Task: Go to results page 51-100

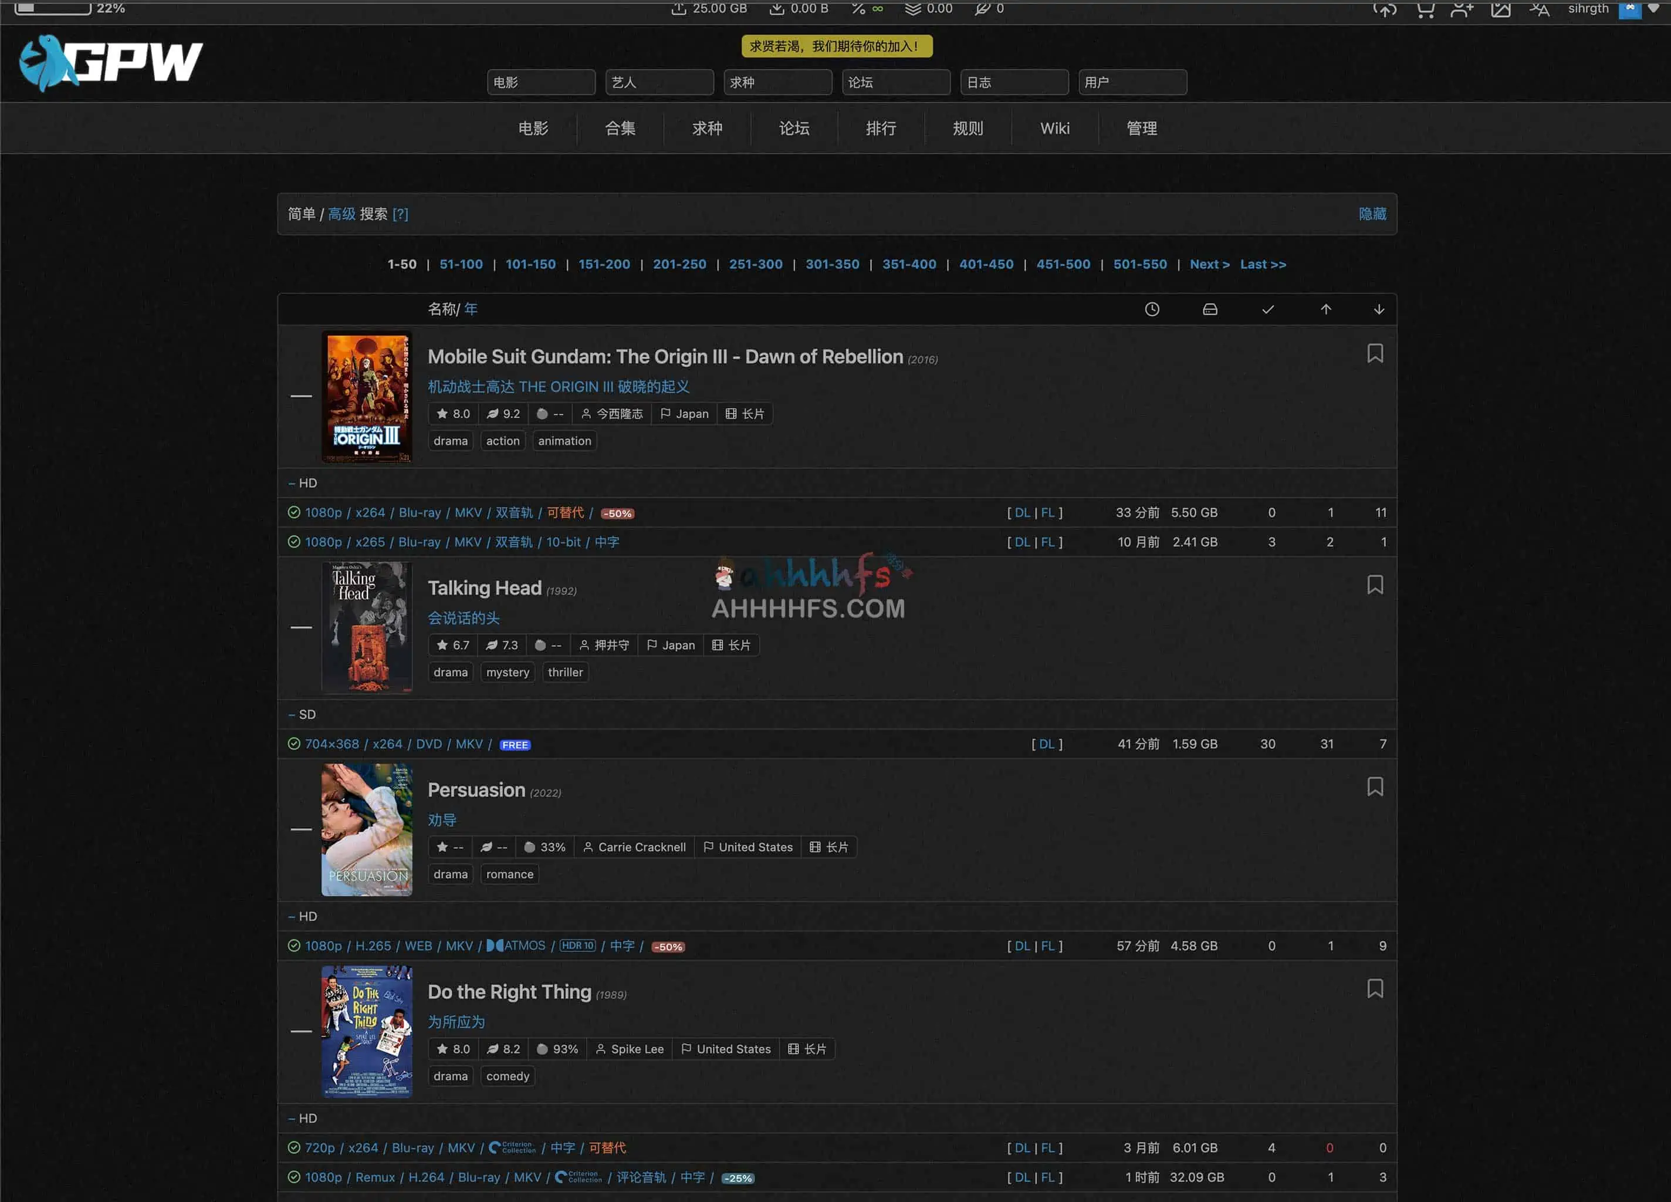Action: coord(461,264)
